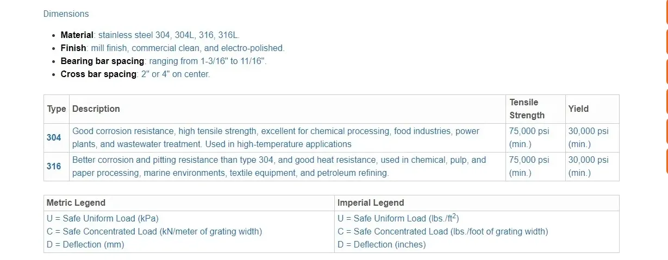Click the Safe Concentrated Load kN/meter line
Viewport: 668px width, 260px height.
154,231
